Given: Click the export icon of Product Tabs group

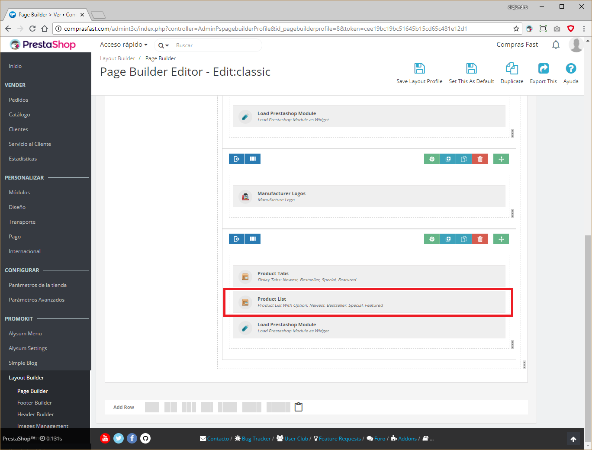Looking at the screenshot, I should pos(237,239).
